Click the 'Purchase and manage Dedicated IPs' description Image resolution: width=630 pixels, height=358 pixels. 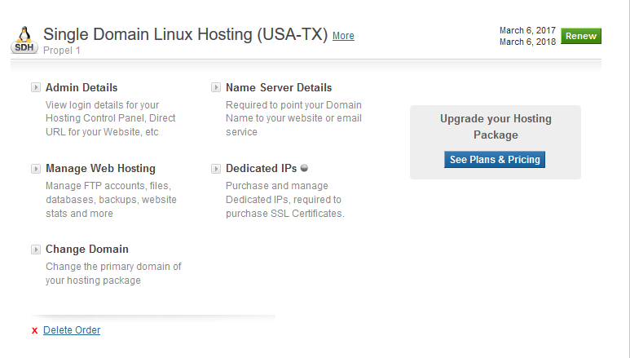285,200
